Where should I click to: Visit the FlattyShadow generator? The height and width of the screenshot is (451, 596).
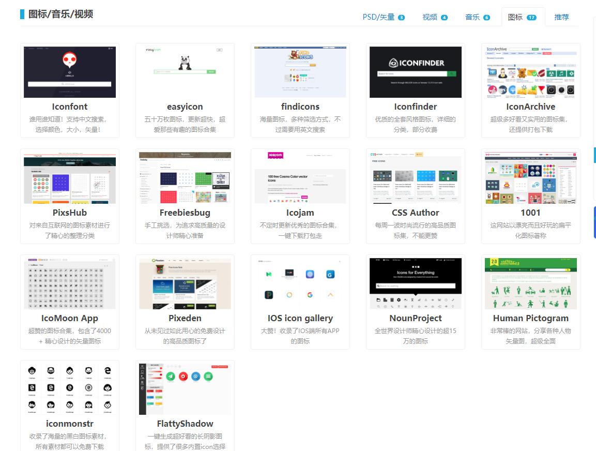pos(185,424)
